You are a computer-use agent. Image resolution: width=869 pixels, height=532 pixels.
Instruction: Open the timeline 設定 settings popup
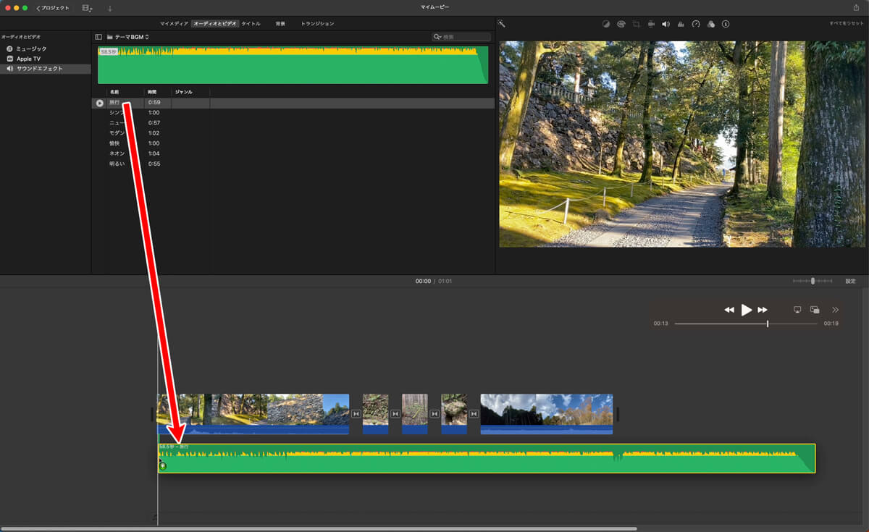[851, 281]
